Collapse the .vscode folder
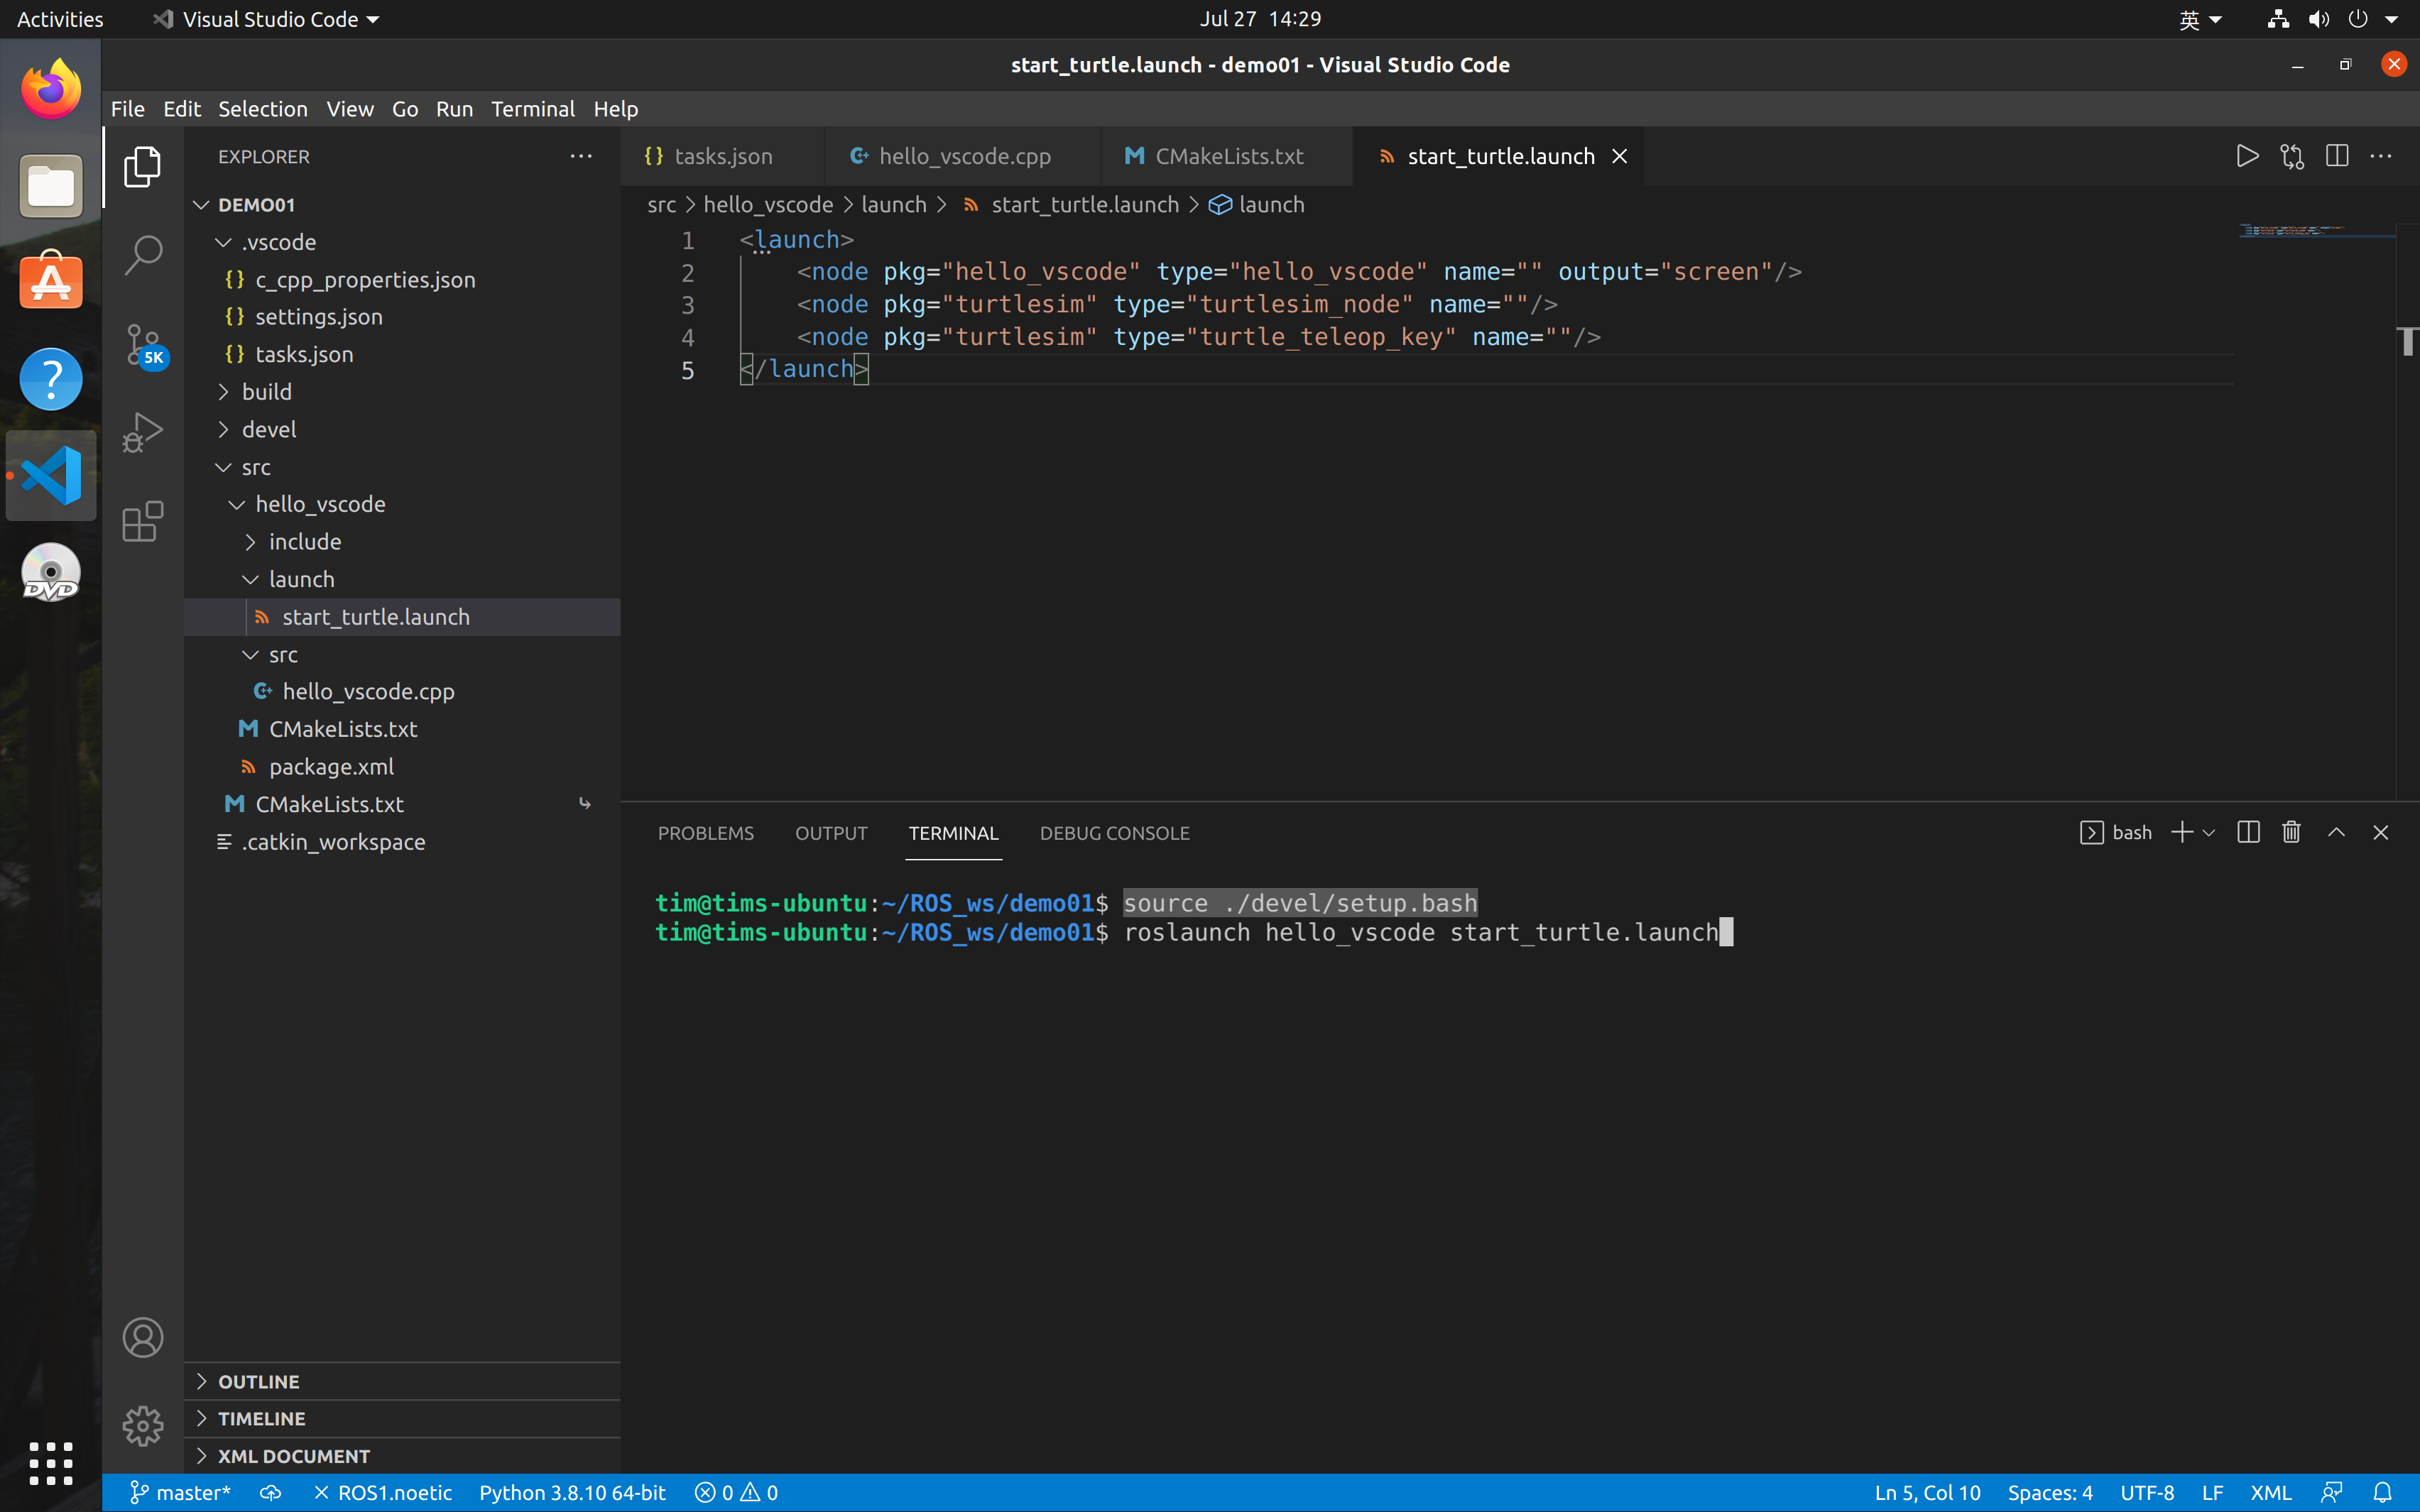Image resolution: width=2420 pixels, height=1512 pixels. pyautogui.click(x=278, y=242)
